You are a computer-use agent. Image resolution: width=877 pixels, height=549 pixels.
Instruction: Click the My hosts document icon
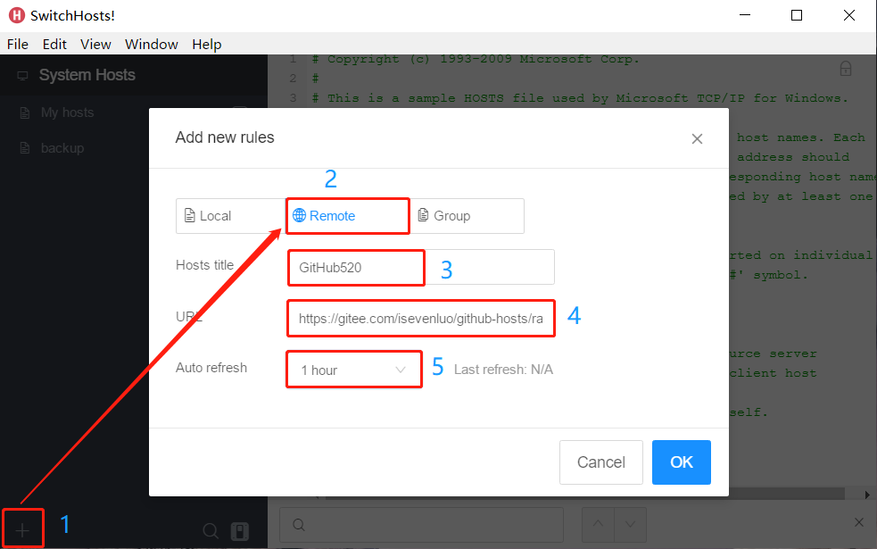24,112
